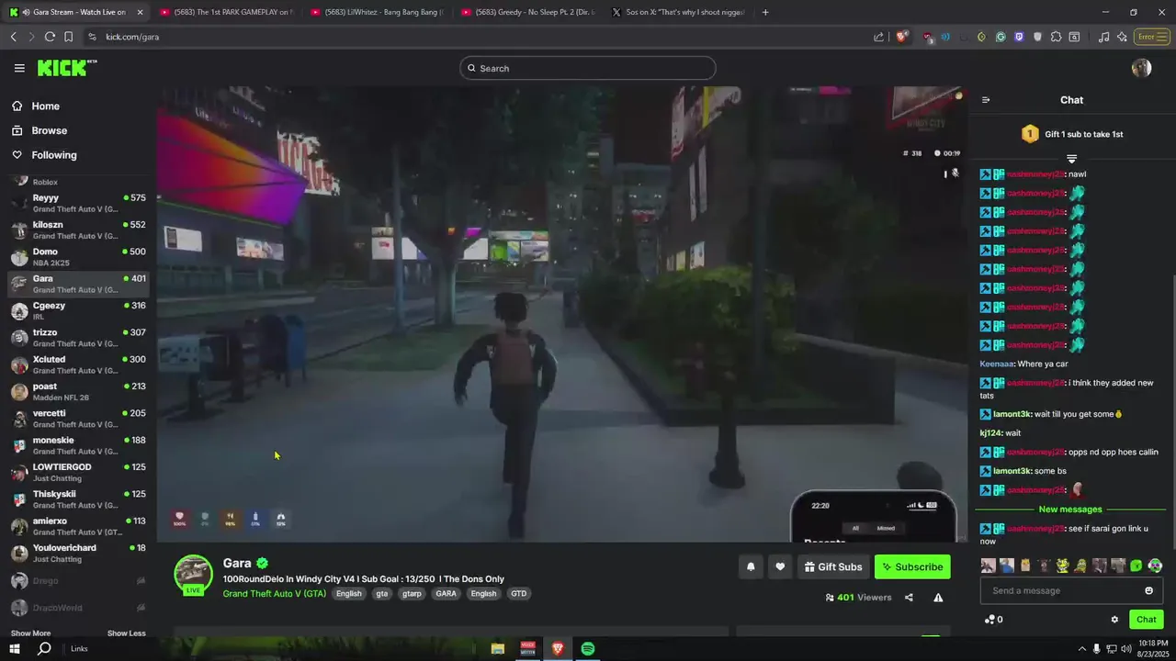Viewport: 1176px width, 661px height.
Task: Open chat settings gear
Action: pos(1114,620)
